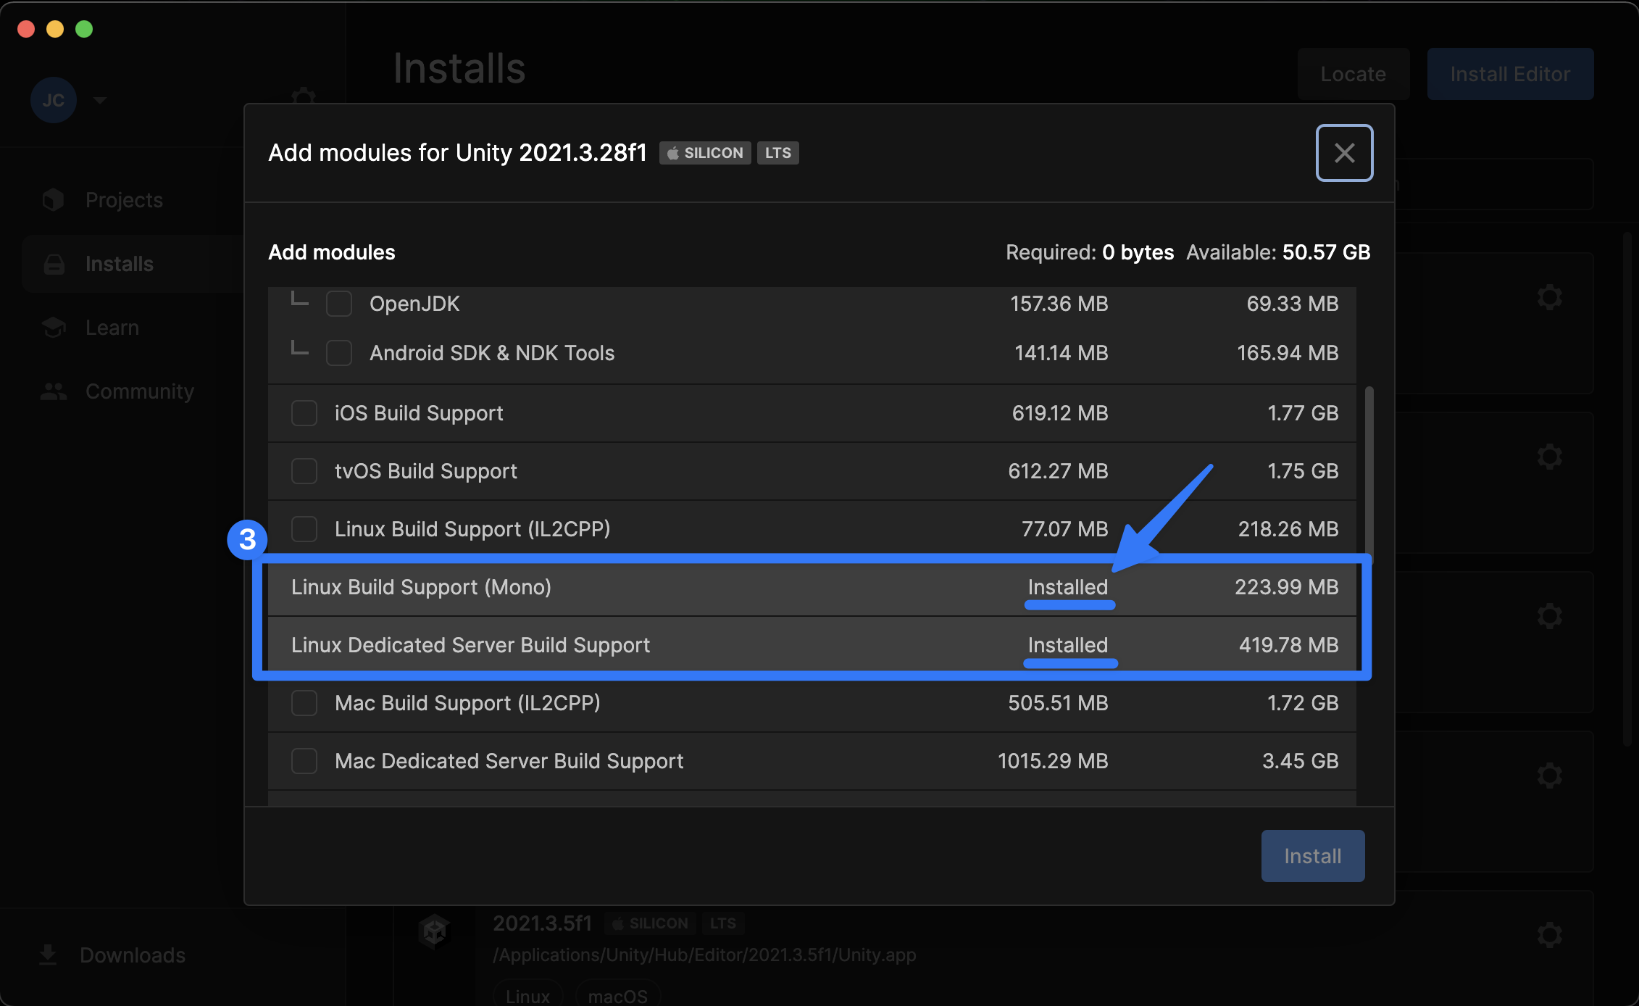Click the Linux Build Support (Mono) row
Screen dimensions: 1639x1006
coord(812,587)
